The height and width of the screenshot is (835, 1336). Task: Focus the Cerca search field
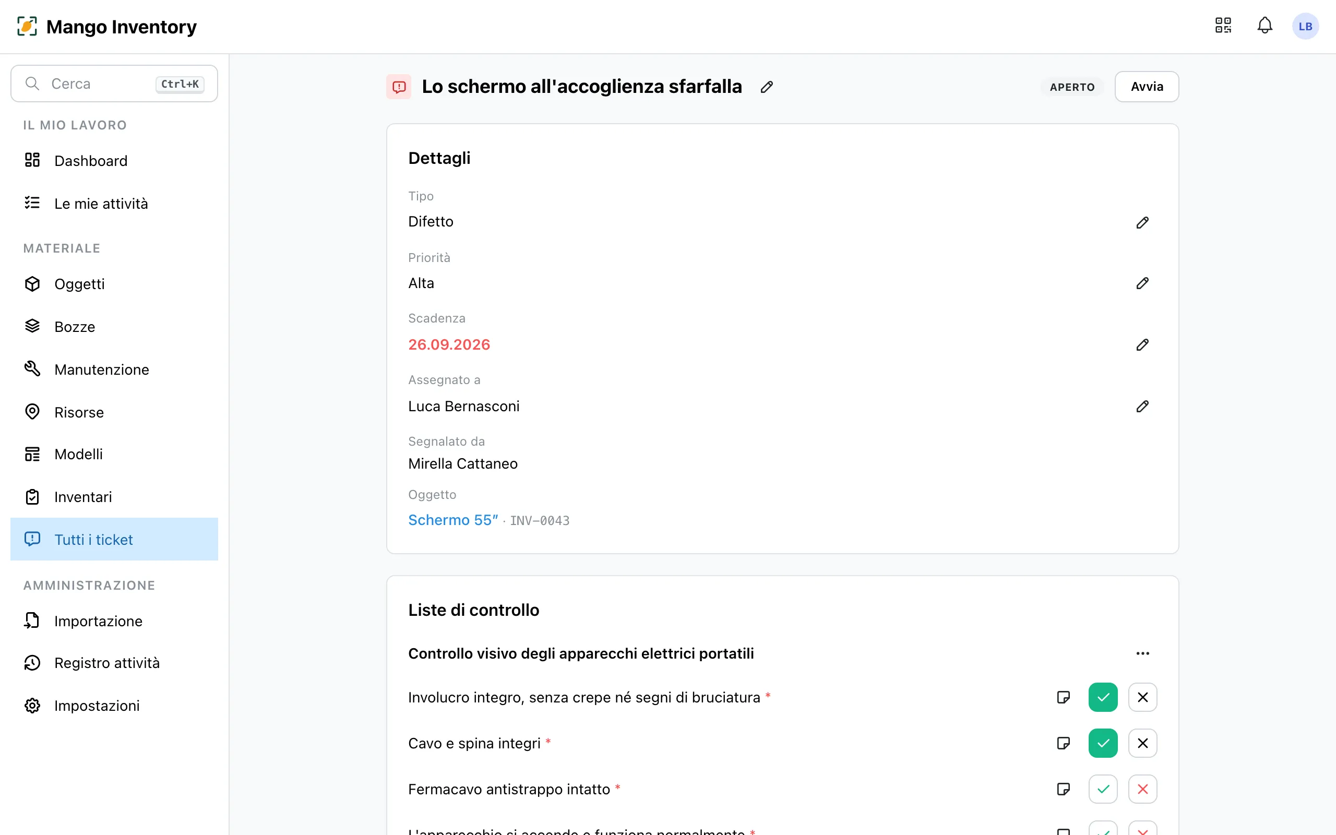114,83
